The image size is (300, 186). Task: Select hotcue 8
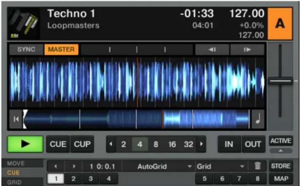coord(257,179)
